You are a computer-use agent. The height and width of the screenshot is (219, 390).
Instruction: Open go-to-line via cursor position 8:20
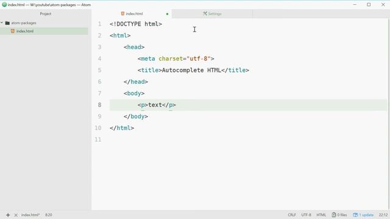pos(49,215)
